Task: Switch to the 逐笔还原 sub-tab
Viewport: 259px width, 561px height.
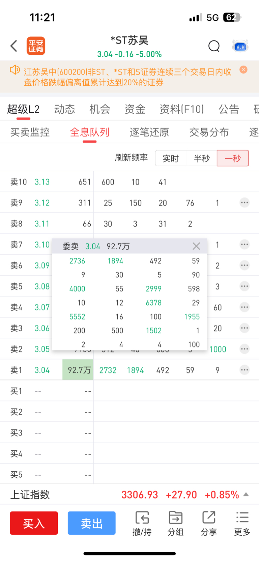Action: pos(149,132)
